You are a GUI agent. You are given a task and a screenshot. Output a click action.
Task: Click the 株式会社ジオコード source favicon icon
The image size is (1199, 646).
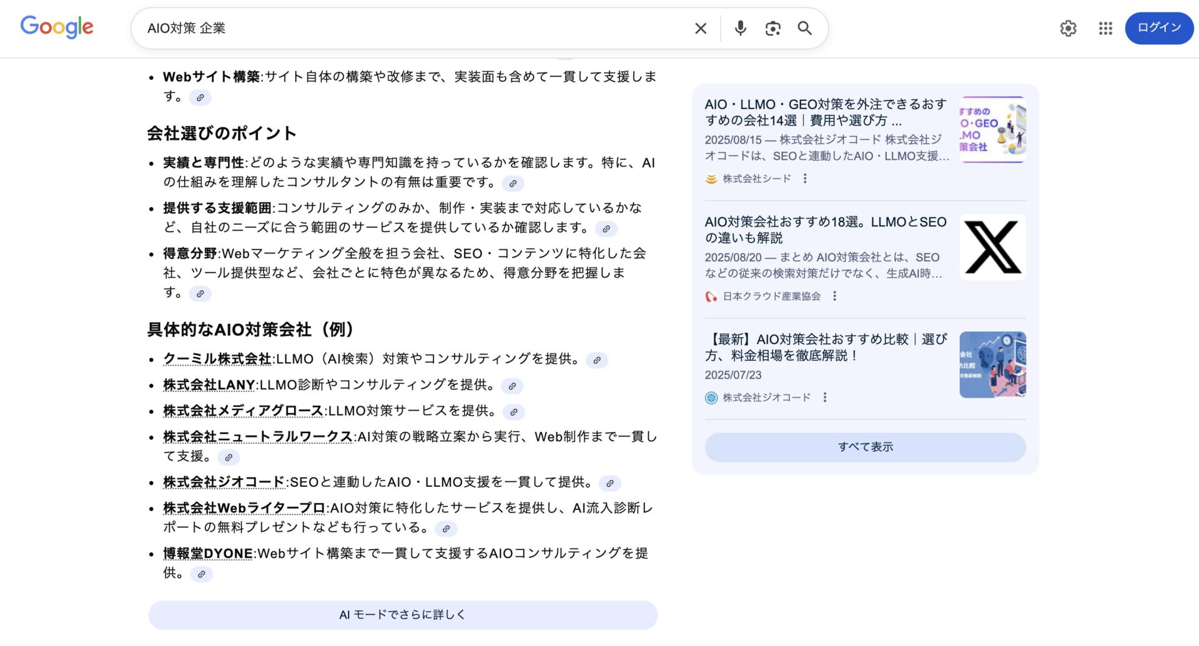[711, 398]
